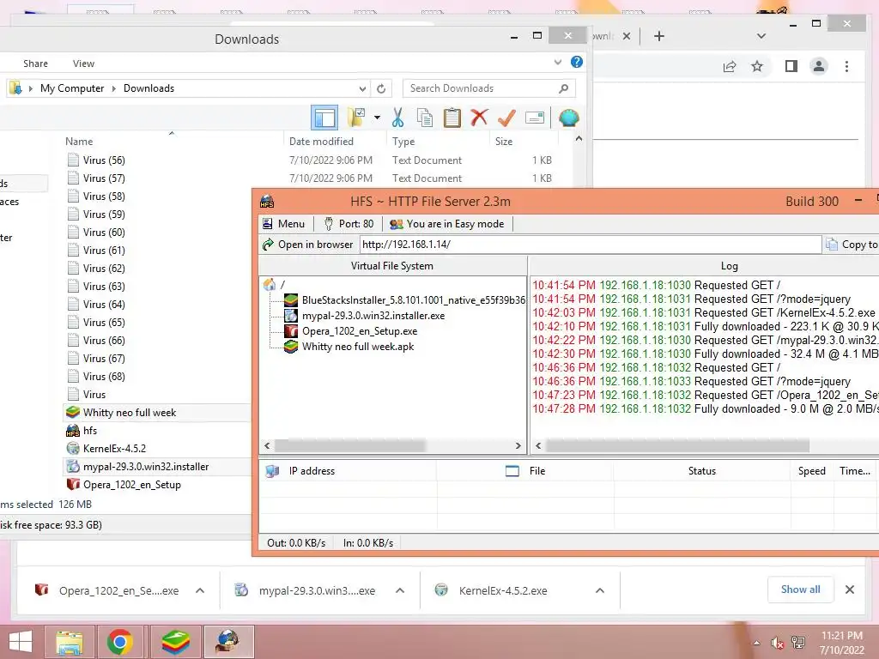Open the Windows Start button
The width and height of the screenshot is (879, 659).
pyautogui.click(x=21, y=642)
